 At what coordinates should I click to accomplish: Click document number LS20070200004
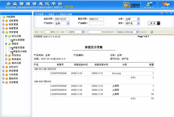pyautogui.click(x=59, y=94)
